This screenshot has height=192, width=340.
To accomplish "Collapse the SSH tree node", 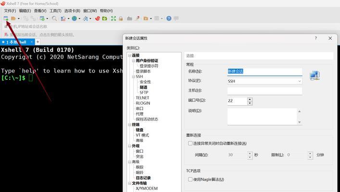I will (x=134, y=77).
